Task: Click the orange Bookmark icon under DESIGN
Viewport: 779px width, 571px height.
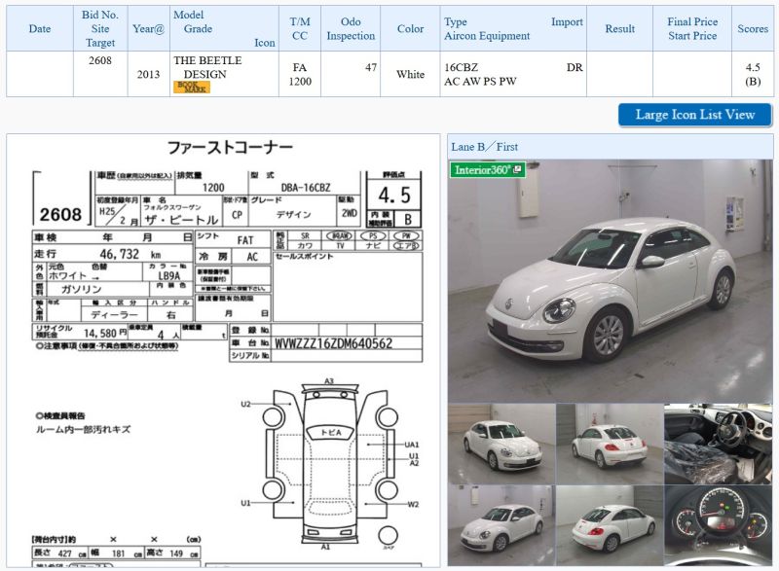Action: click(191, 87)
